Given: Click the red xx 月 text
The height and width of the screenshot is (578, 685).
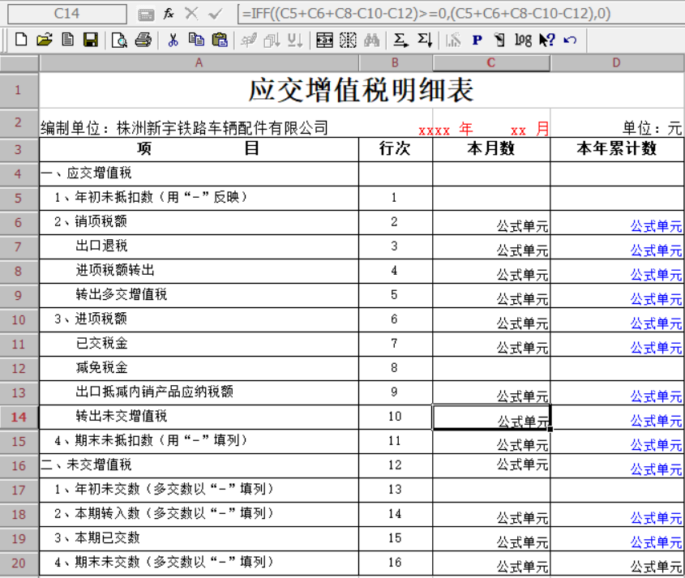Looking at the screenshot, I should (529, 130).
